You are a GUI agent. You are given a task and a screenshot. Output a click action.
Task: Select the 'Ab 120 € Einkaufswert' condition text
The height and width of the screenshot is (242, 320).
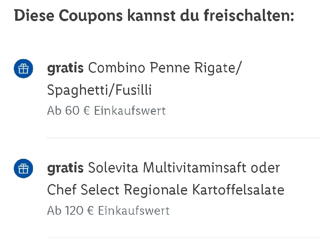tap(108, 210)
